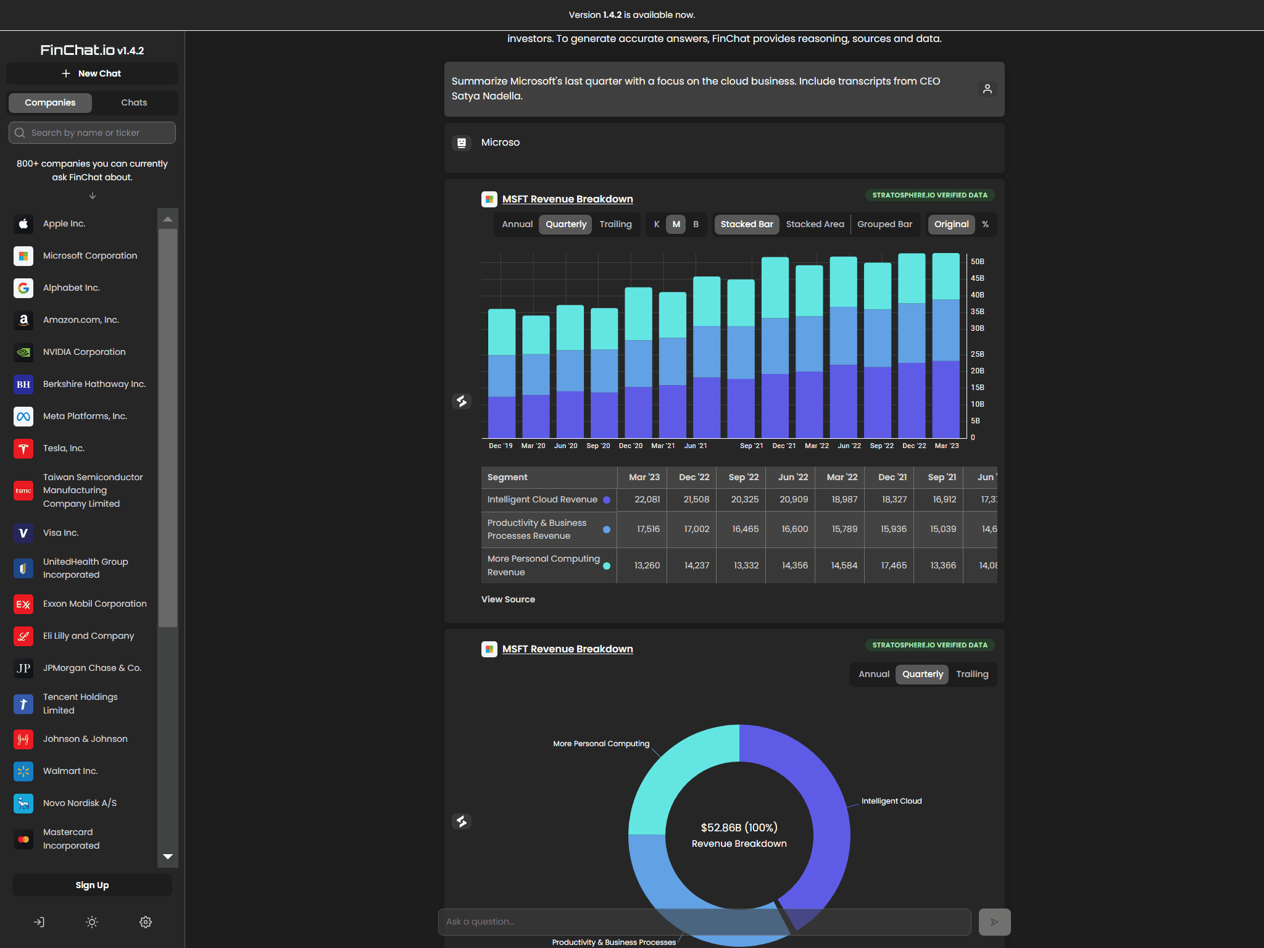Open the View Source link

click(508, 600)
